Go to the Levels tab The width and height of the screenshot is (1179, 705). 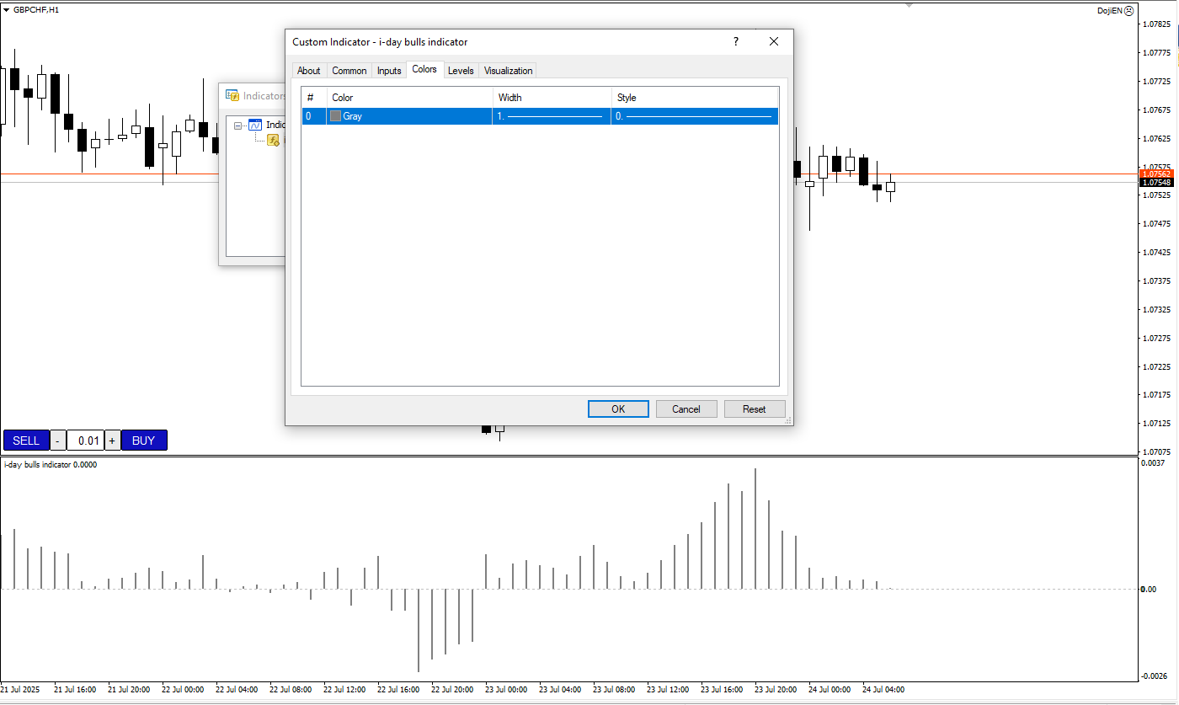(x=461, y=71)
